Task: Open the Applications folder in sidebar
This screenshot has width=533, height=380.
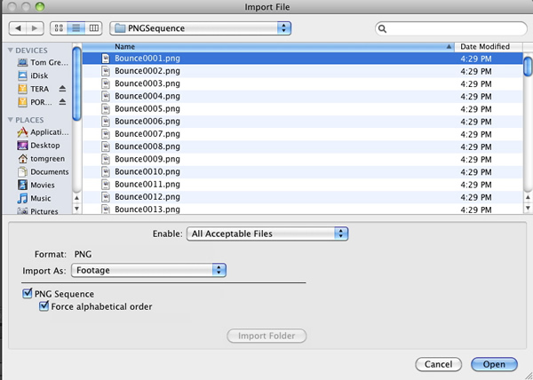Action: point(43,132)
